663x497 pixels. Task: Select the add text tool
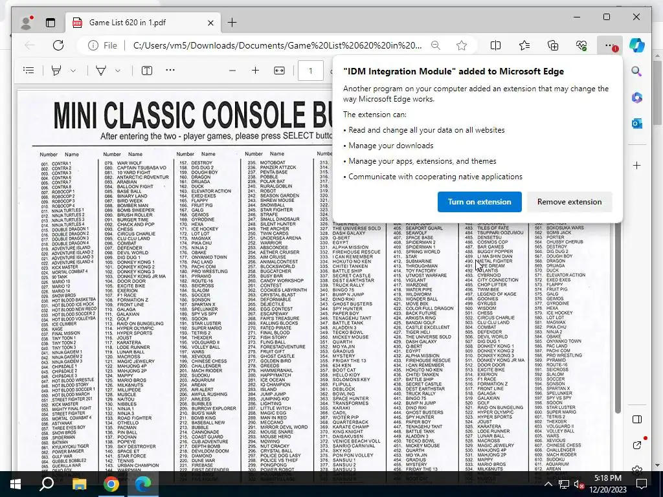[147, 71]
